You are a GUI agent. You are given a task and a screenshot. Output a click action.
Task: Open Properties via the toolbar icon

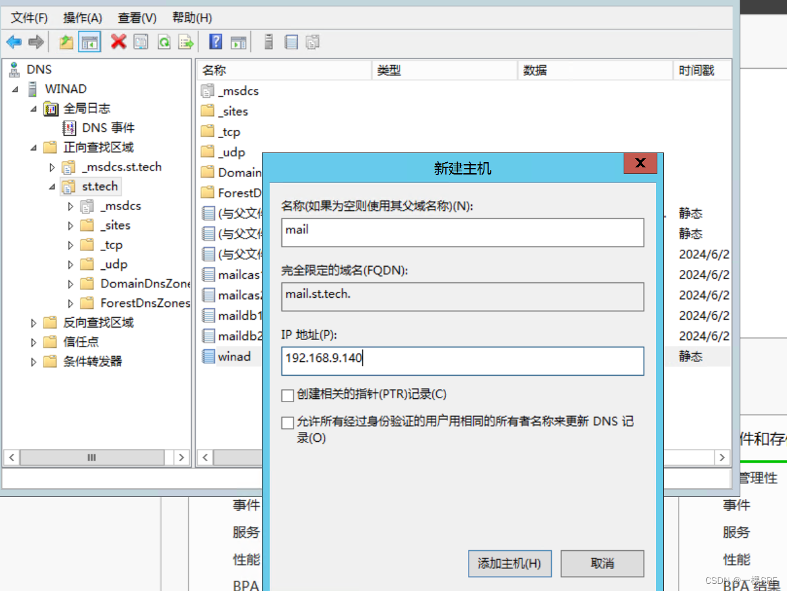tap(141, 42)
